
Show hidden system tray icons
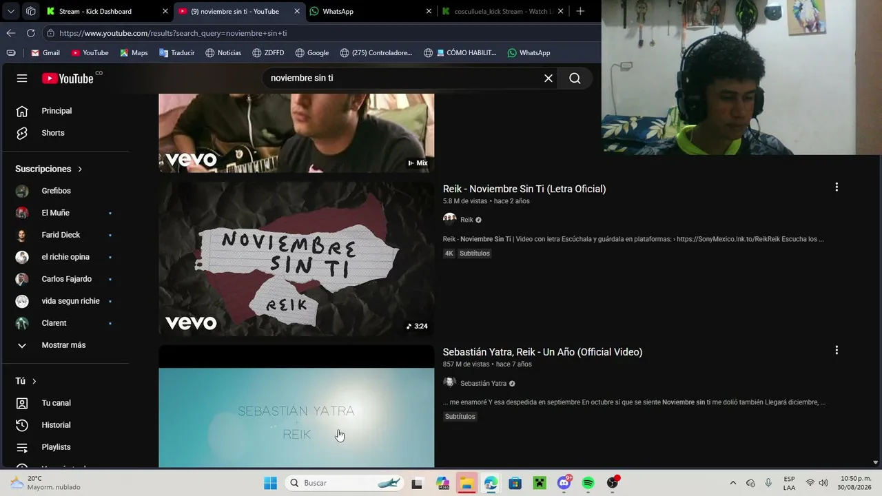pos(732,483)
